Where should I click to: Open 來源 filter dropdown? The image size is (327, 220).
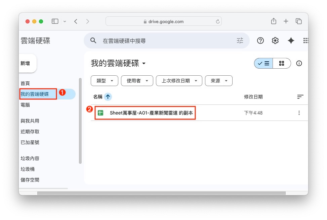tap(219, 81)
